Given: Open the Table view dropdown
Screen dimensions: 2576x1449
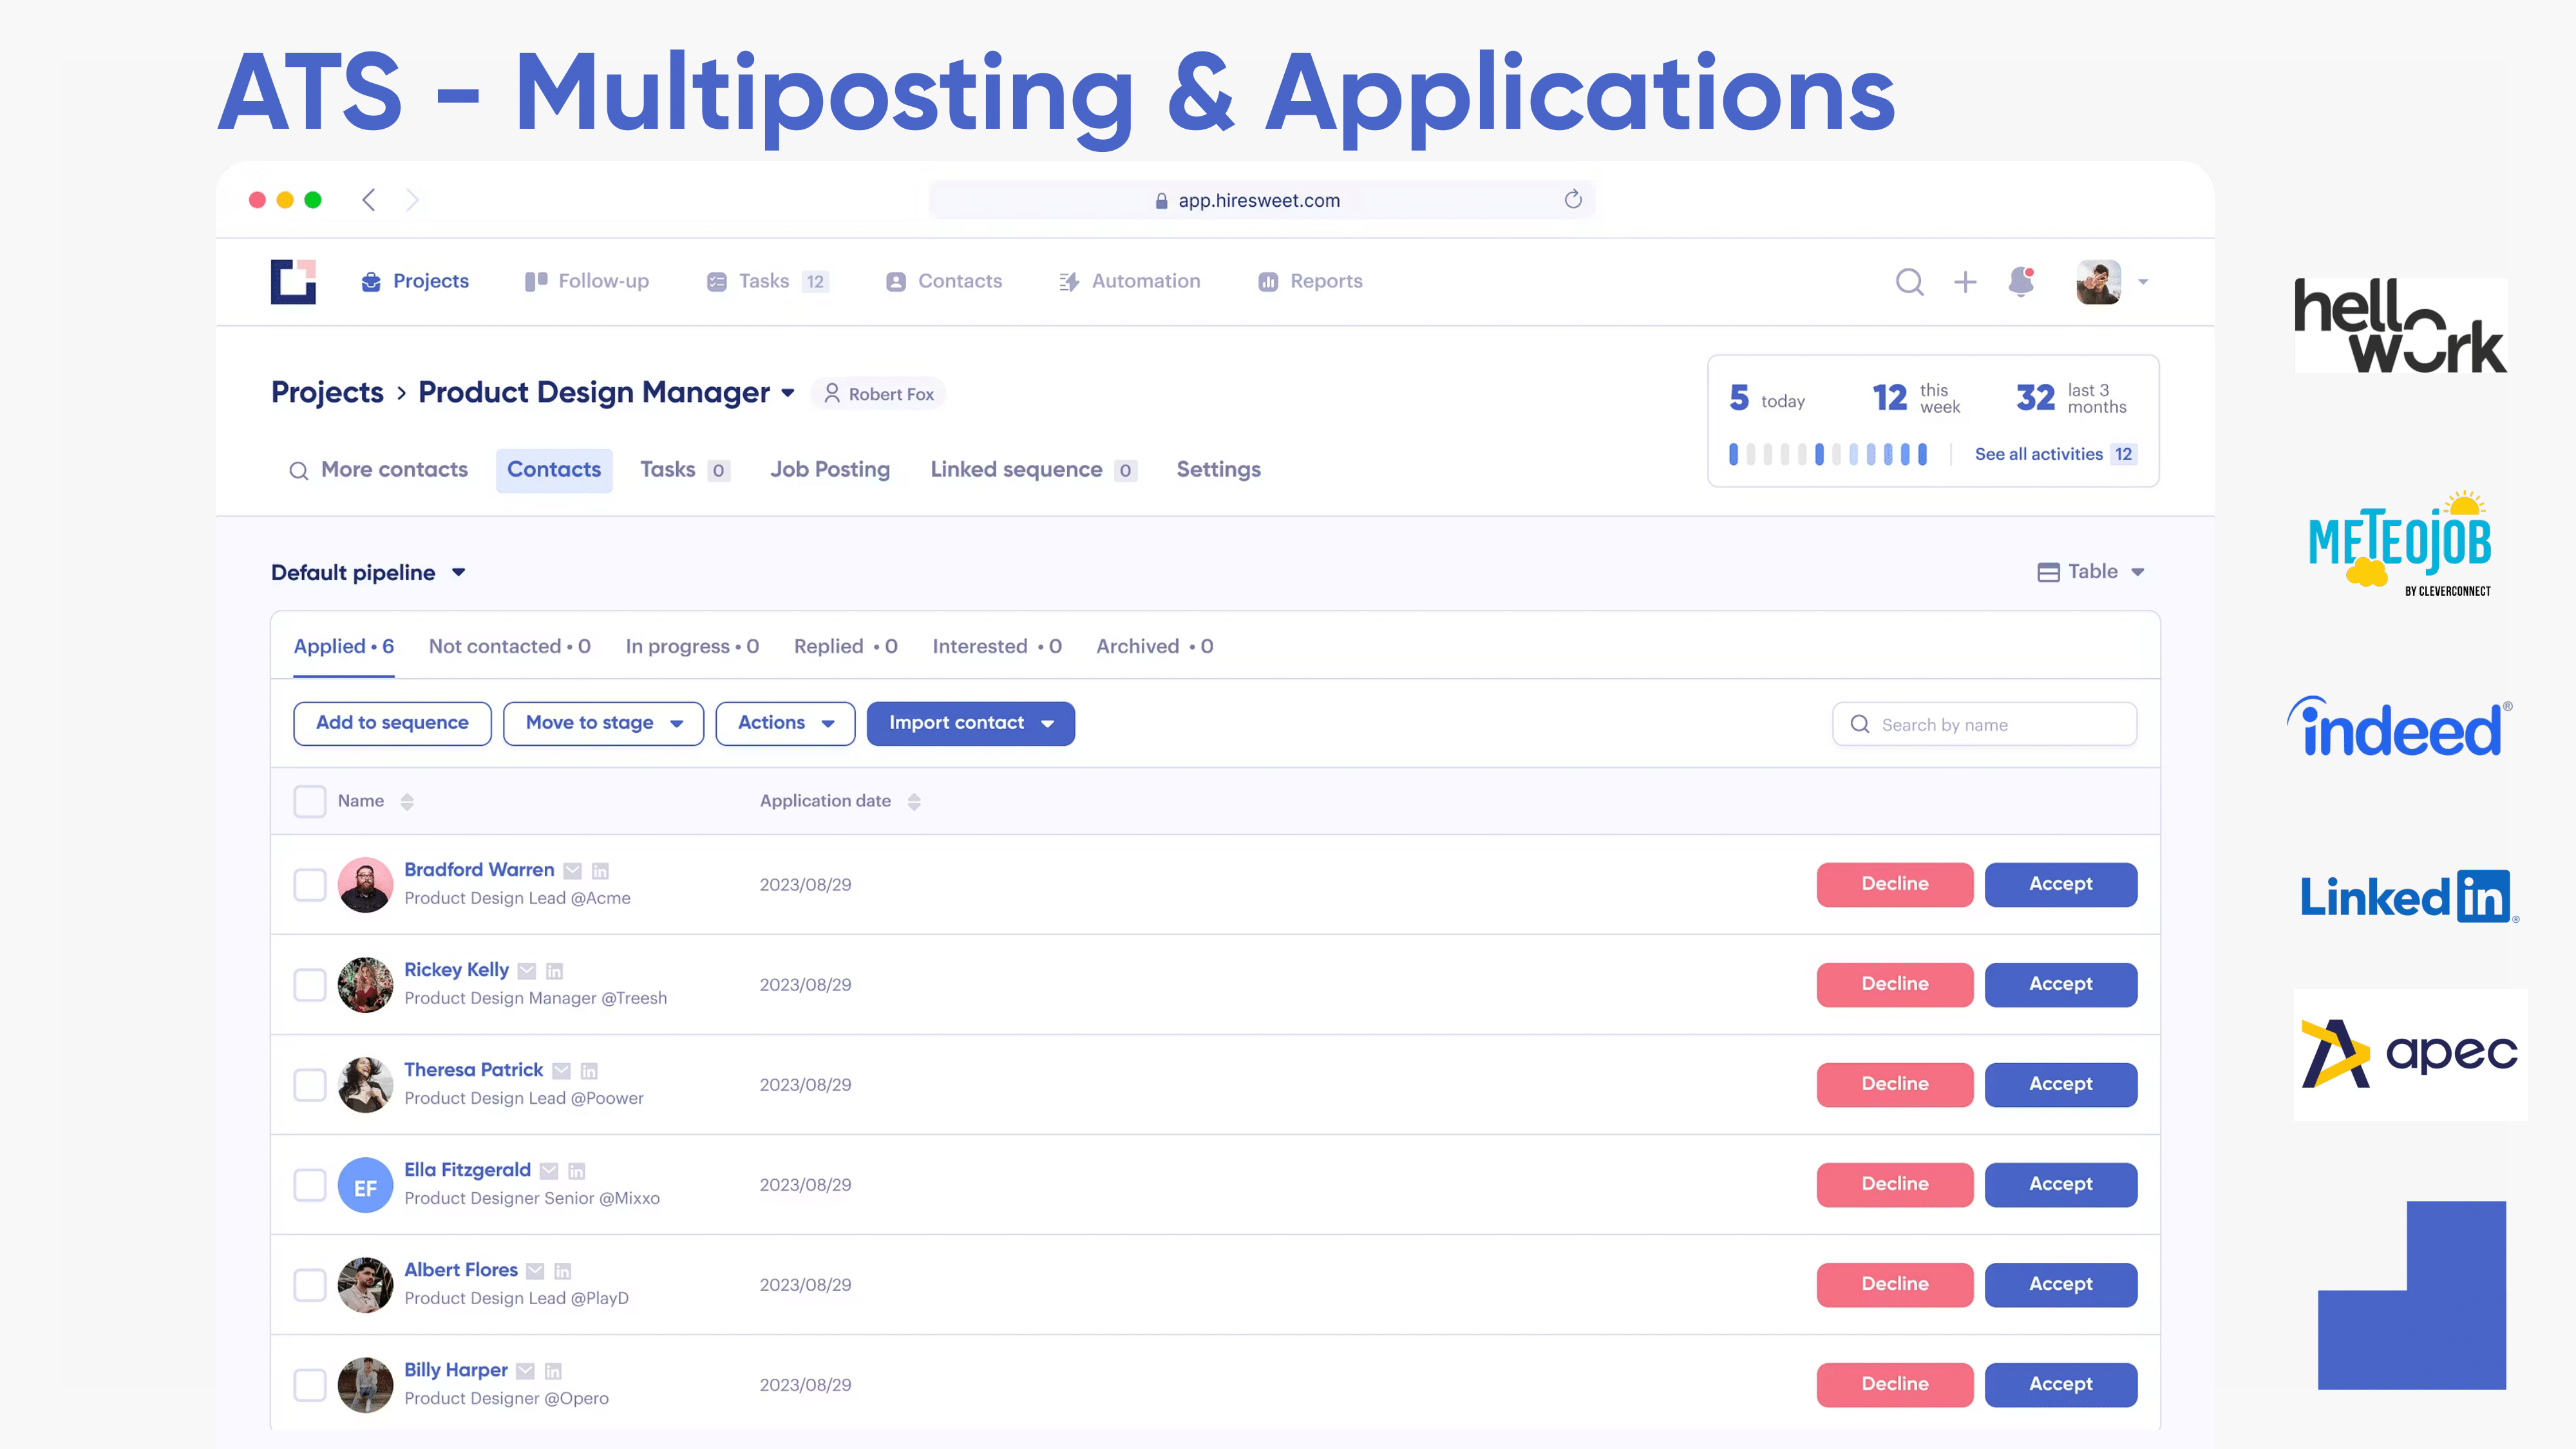Looking at the screenshot, I should click(x=2091, y=572).
